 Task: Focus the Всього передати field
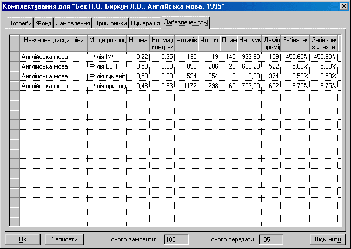pos(270,240)
